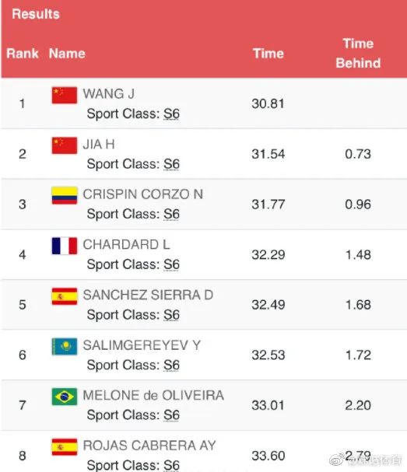The height and width of the screenshot is (472, 407).
Task: Click the Rank column header
Action: click(x=23, y=54)
